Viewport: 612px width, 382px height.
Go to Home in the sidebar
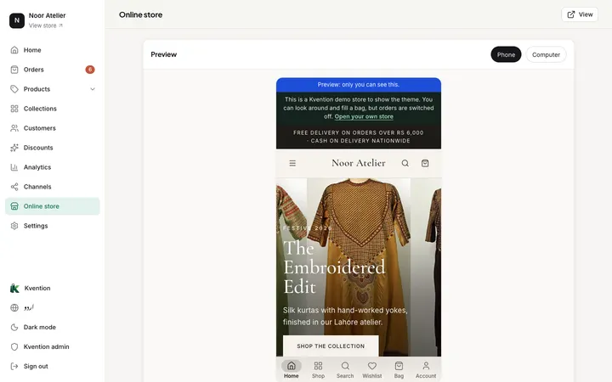[x=53, y=50]
